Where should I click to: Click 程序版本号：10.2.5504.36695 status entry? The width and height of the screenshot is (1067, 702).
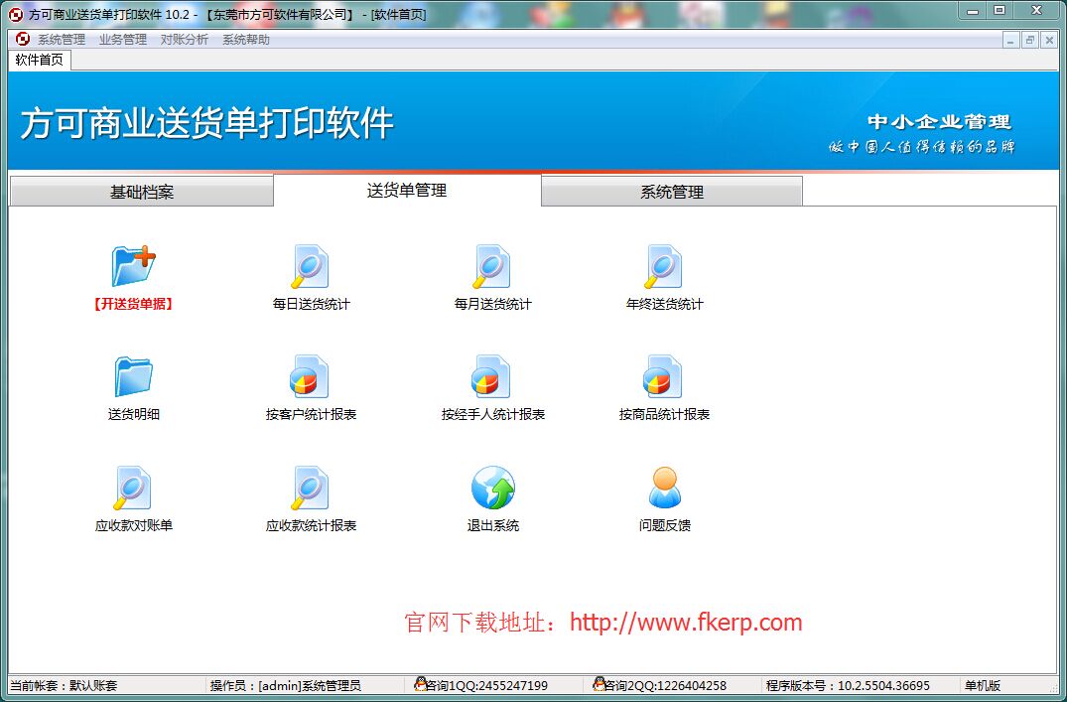click(x=848, y=685)
